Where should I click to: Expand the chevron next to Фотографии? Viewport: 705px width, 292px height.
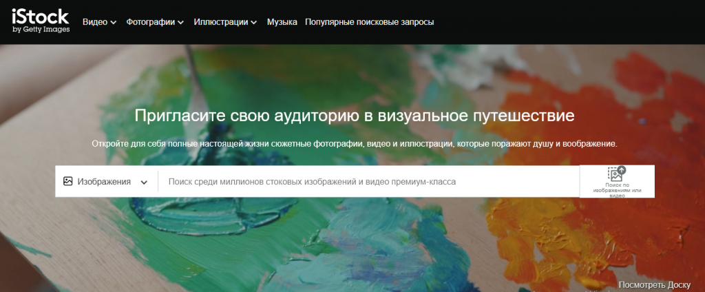[181, 23]
